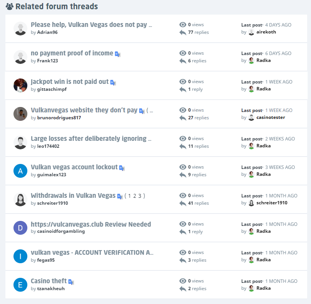Click translate icon next to 'Casino theft'
311x304 pixels.
pyautogui.click(x=71, y=282)
